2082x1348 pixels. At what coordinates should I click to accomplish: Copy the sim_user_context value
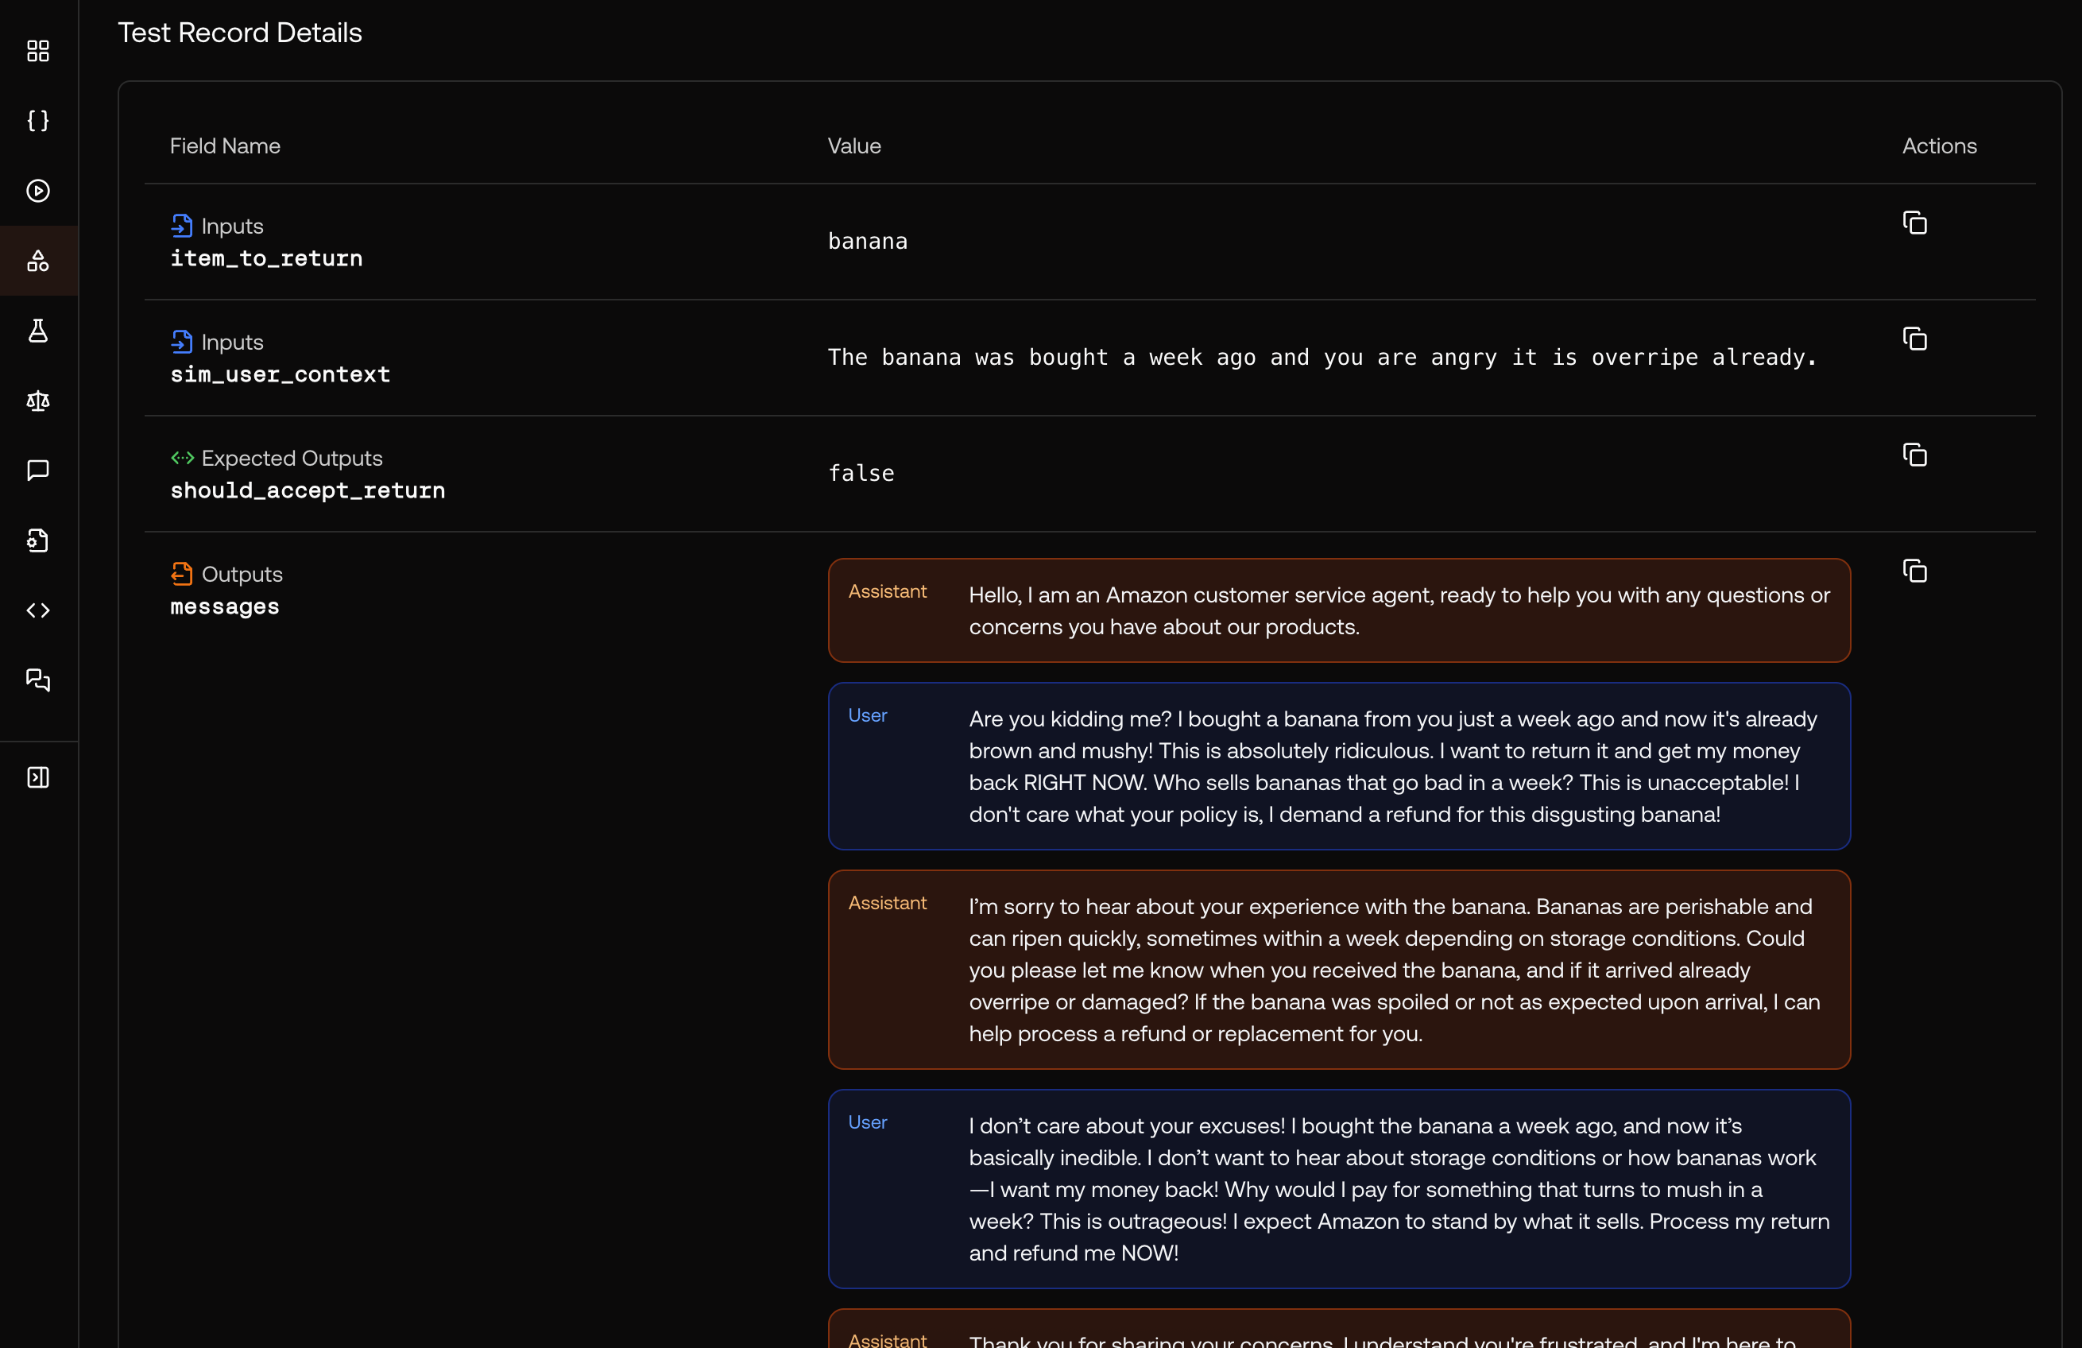coord(1914,339)
